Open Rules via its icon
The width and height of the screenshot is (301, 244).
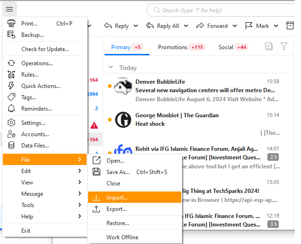[x=12, y=75]
